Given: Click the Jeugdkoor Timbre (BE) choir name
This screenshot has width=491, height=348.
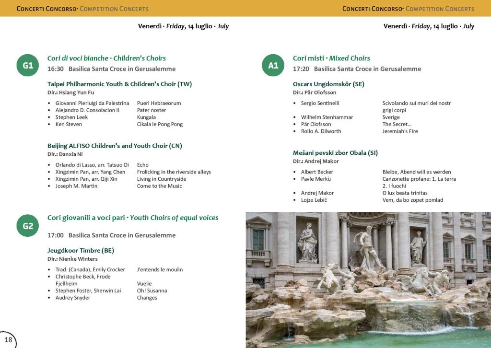Looking at the screenshot, I should tap(81, 250).
